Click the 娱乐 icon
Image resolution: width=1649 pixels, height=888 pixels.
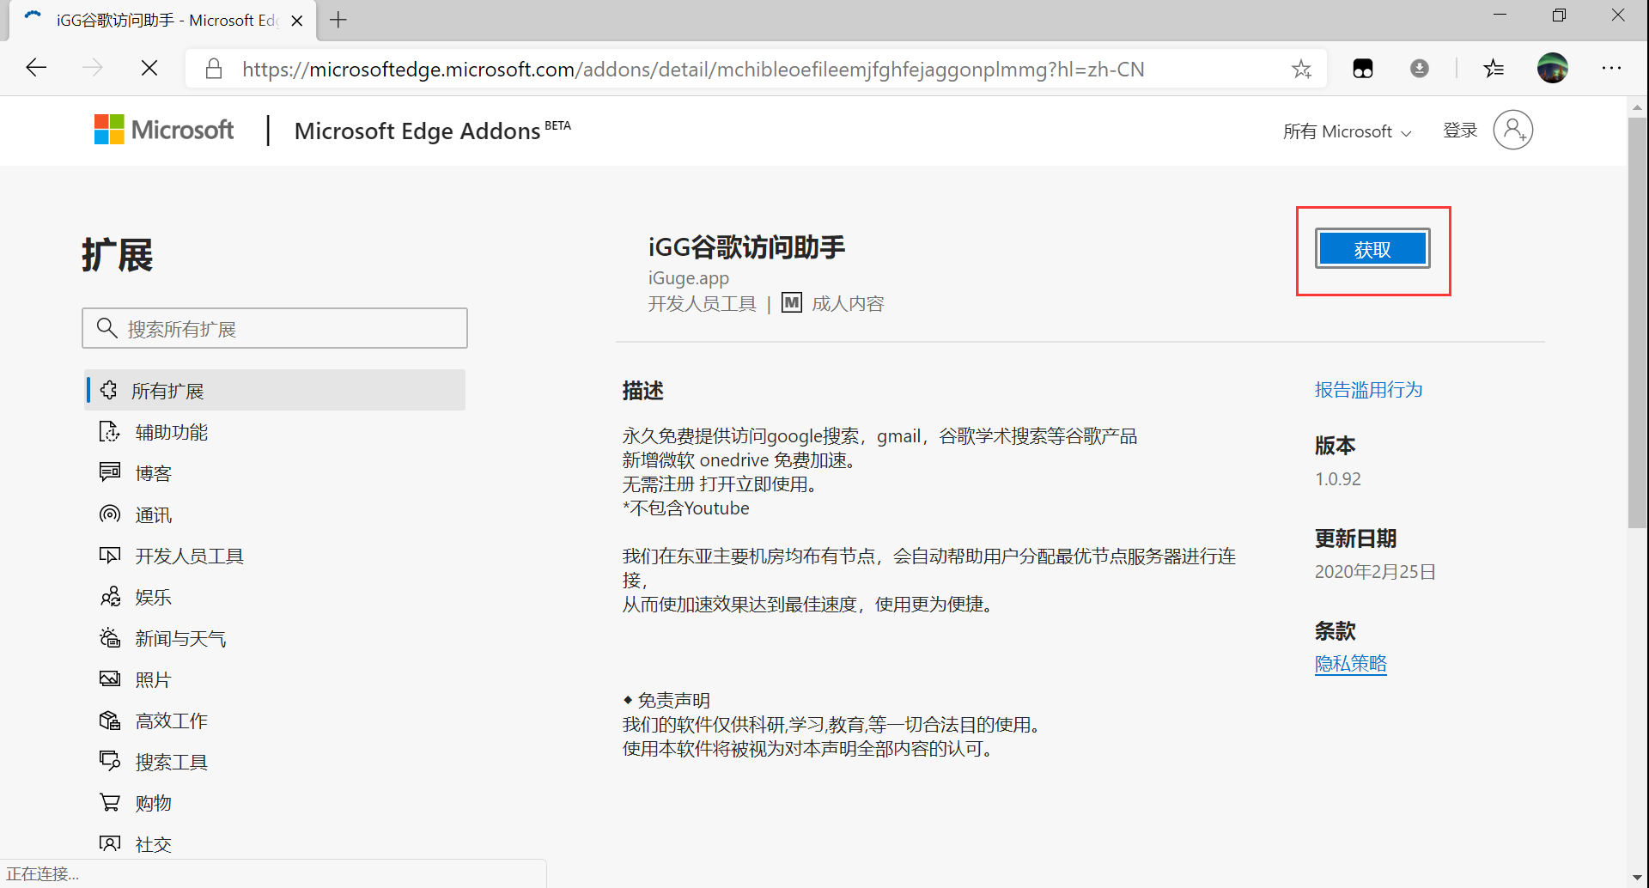pos(110,596)
